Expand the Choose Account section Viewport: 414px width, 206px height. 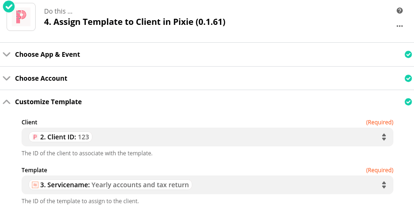[7, 78]
